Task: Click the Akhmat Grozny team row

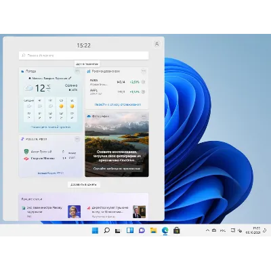Action: tap(44, 152)
